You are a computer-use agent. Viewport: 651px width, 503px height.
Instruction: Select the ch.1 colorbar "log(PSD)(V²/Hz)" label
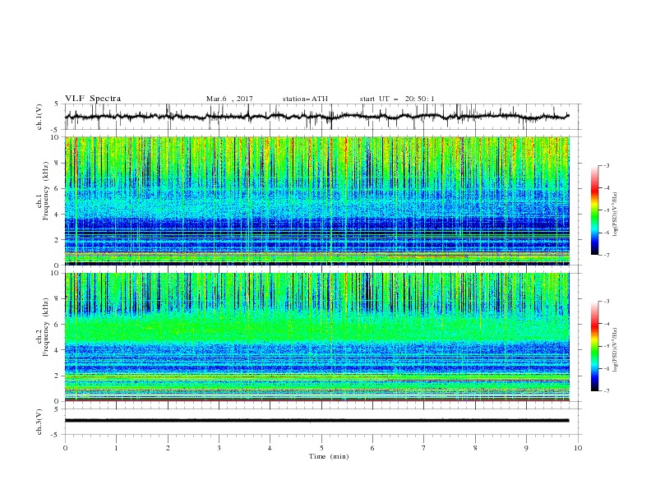(615, 215)
